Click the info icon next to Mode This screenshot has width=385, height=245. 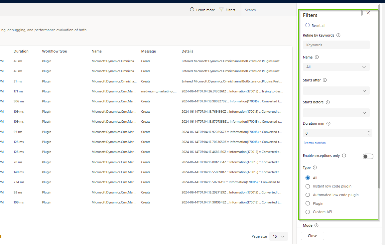[317, 225]
